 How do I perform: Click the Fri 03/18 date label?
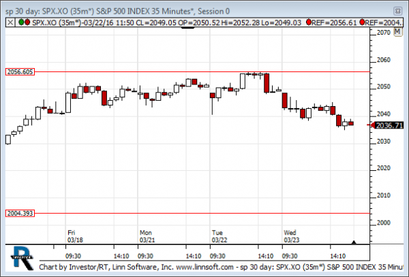(x=74, y=235)
